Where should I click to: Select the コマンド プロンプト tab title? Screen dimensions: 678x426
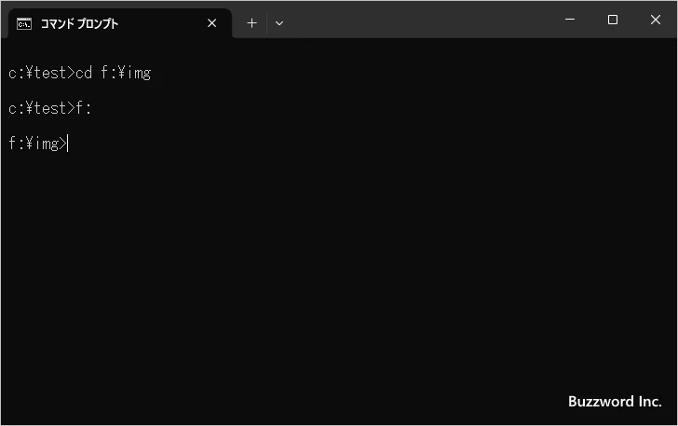click(x=78, y=23)
